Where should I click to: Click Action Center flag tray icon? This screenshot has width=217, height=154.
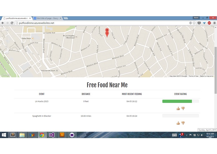click(190, 135)
